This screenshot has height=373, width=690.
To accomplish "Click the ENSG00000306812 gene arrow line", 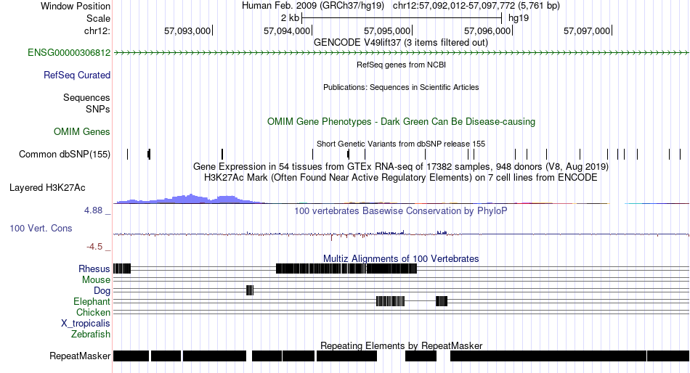I will [401, 53].
